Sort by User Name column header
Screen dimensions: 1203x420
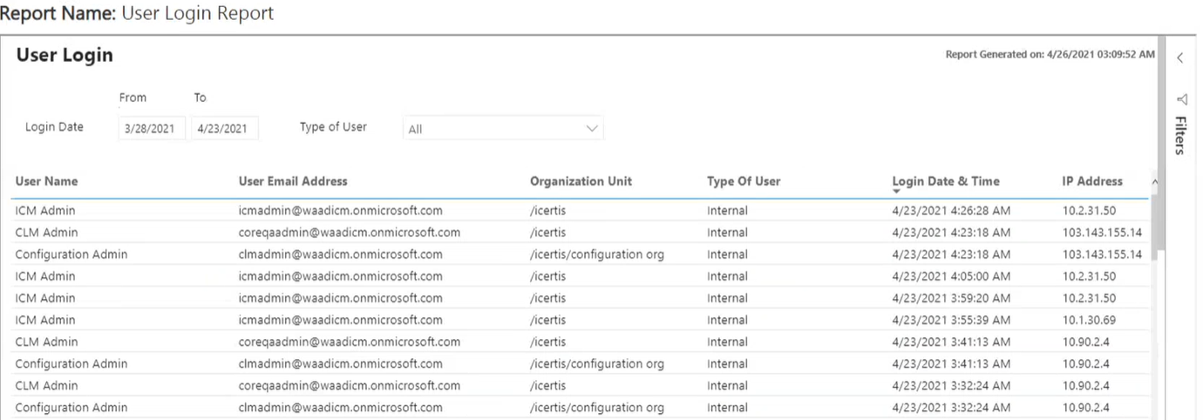pyautogui.click(x=46, y=181)
